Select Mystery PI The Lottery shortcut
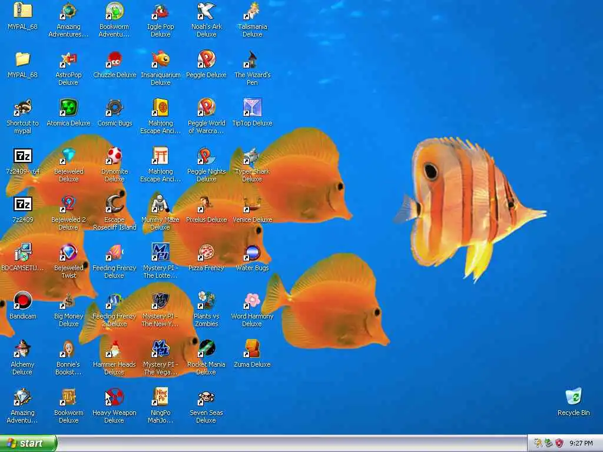Image resolution: width=603 pixels, height=452 pixels. point(160,252)
